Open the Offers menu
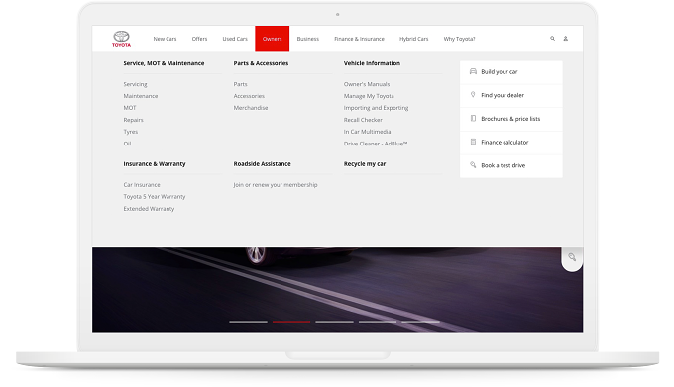This screenshot has width=674, height=387. tap(199, 39)
